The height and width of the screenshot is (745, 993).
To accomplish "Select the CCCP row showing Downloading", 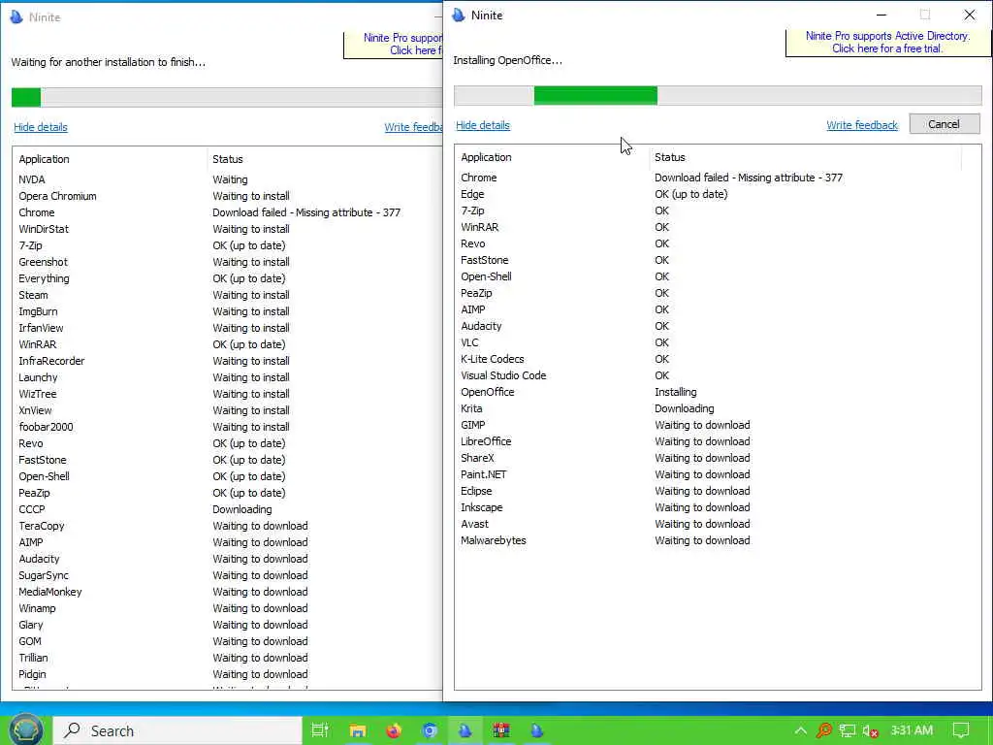I will [228, 509].
